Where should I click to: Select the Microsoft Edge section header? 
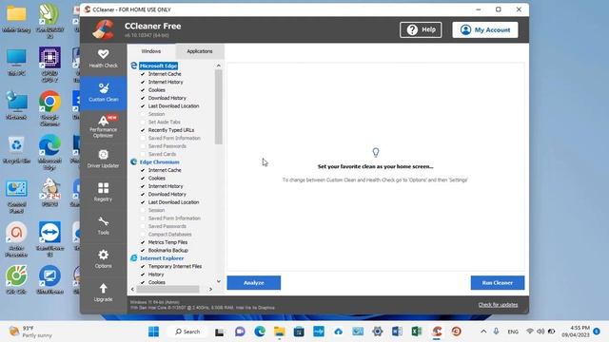point(159,66)
